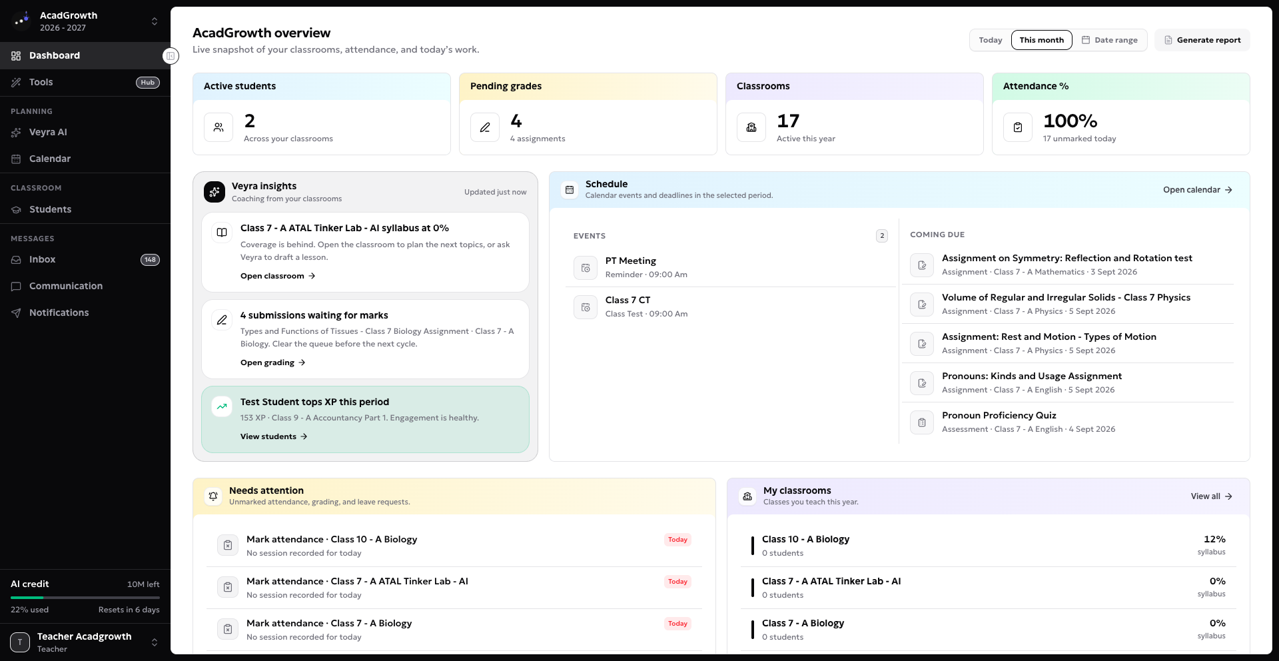Click the icon beside Rest and Motion assignment

point(922,344)
